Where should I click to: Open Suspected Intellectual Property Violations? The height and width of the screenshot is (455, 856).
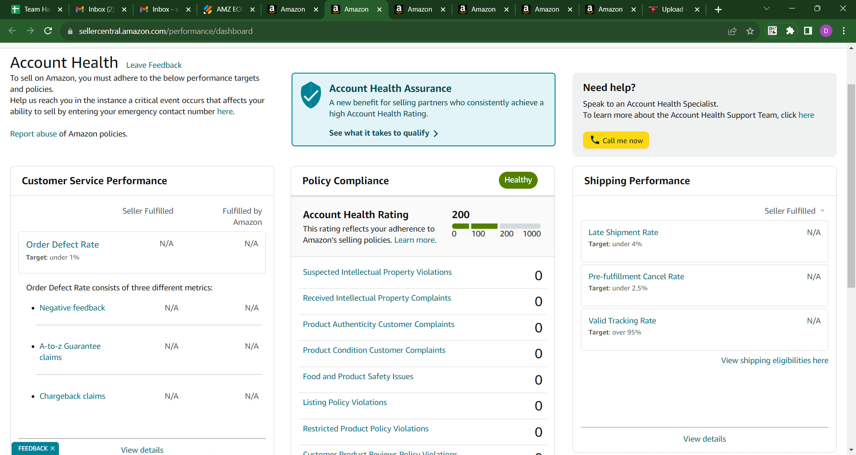click(x=377, y=272)
